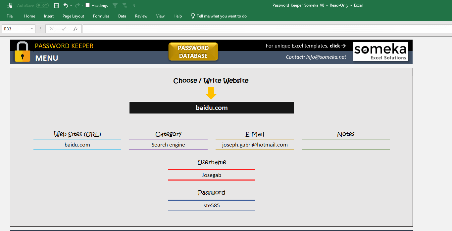Image resolution: width=452 pixels, height=231 pixels.
Task: Click the 'For unique Excel templates, click' link
Action: pos(306,46)
